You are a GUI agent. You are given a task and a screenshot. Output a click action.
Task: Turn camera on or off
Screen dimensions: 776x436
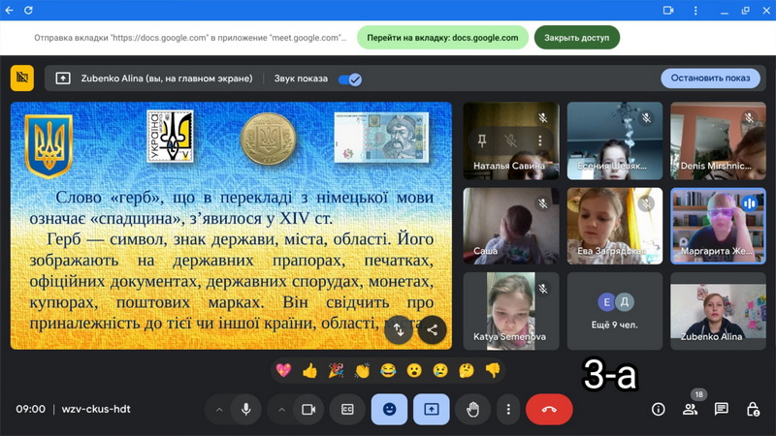pyautogui.click(x=308, y=409)
